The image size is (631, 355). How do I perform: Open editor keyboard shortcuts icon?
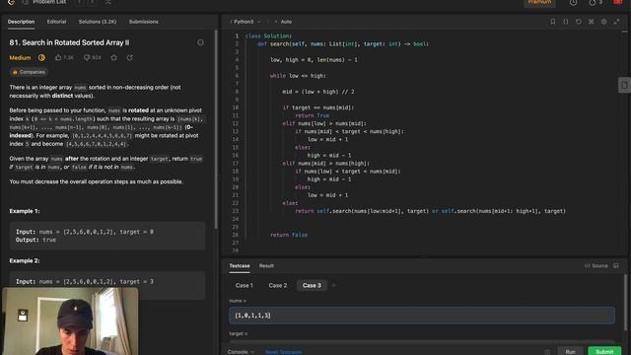(x=591, y=22)
